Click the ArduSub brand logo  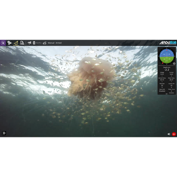pos(168,43)
